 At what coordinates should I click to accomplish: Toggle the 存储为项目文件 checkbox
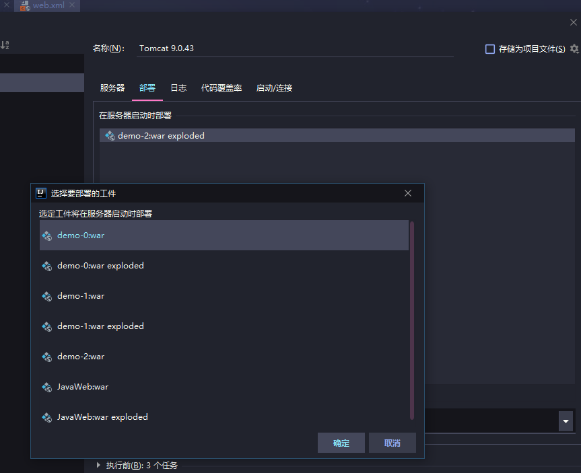tap(490, 49)
